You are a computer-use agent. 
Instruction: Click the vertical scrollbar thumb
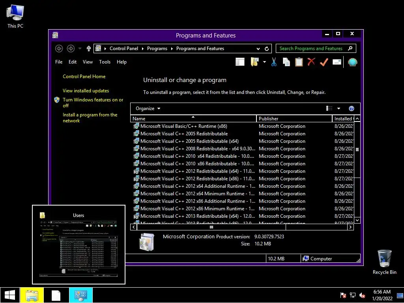(357, 150)
